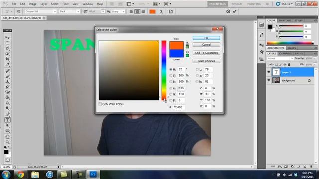Select the Eraser tool

[7, 92]
